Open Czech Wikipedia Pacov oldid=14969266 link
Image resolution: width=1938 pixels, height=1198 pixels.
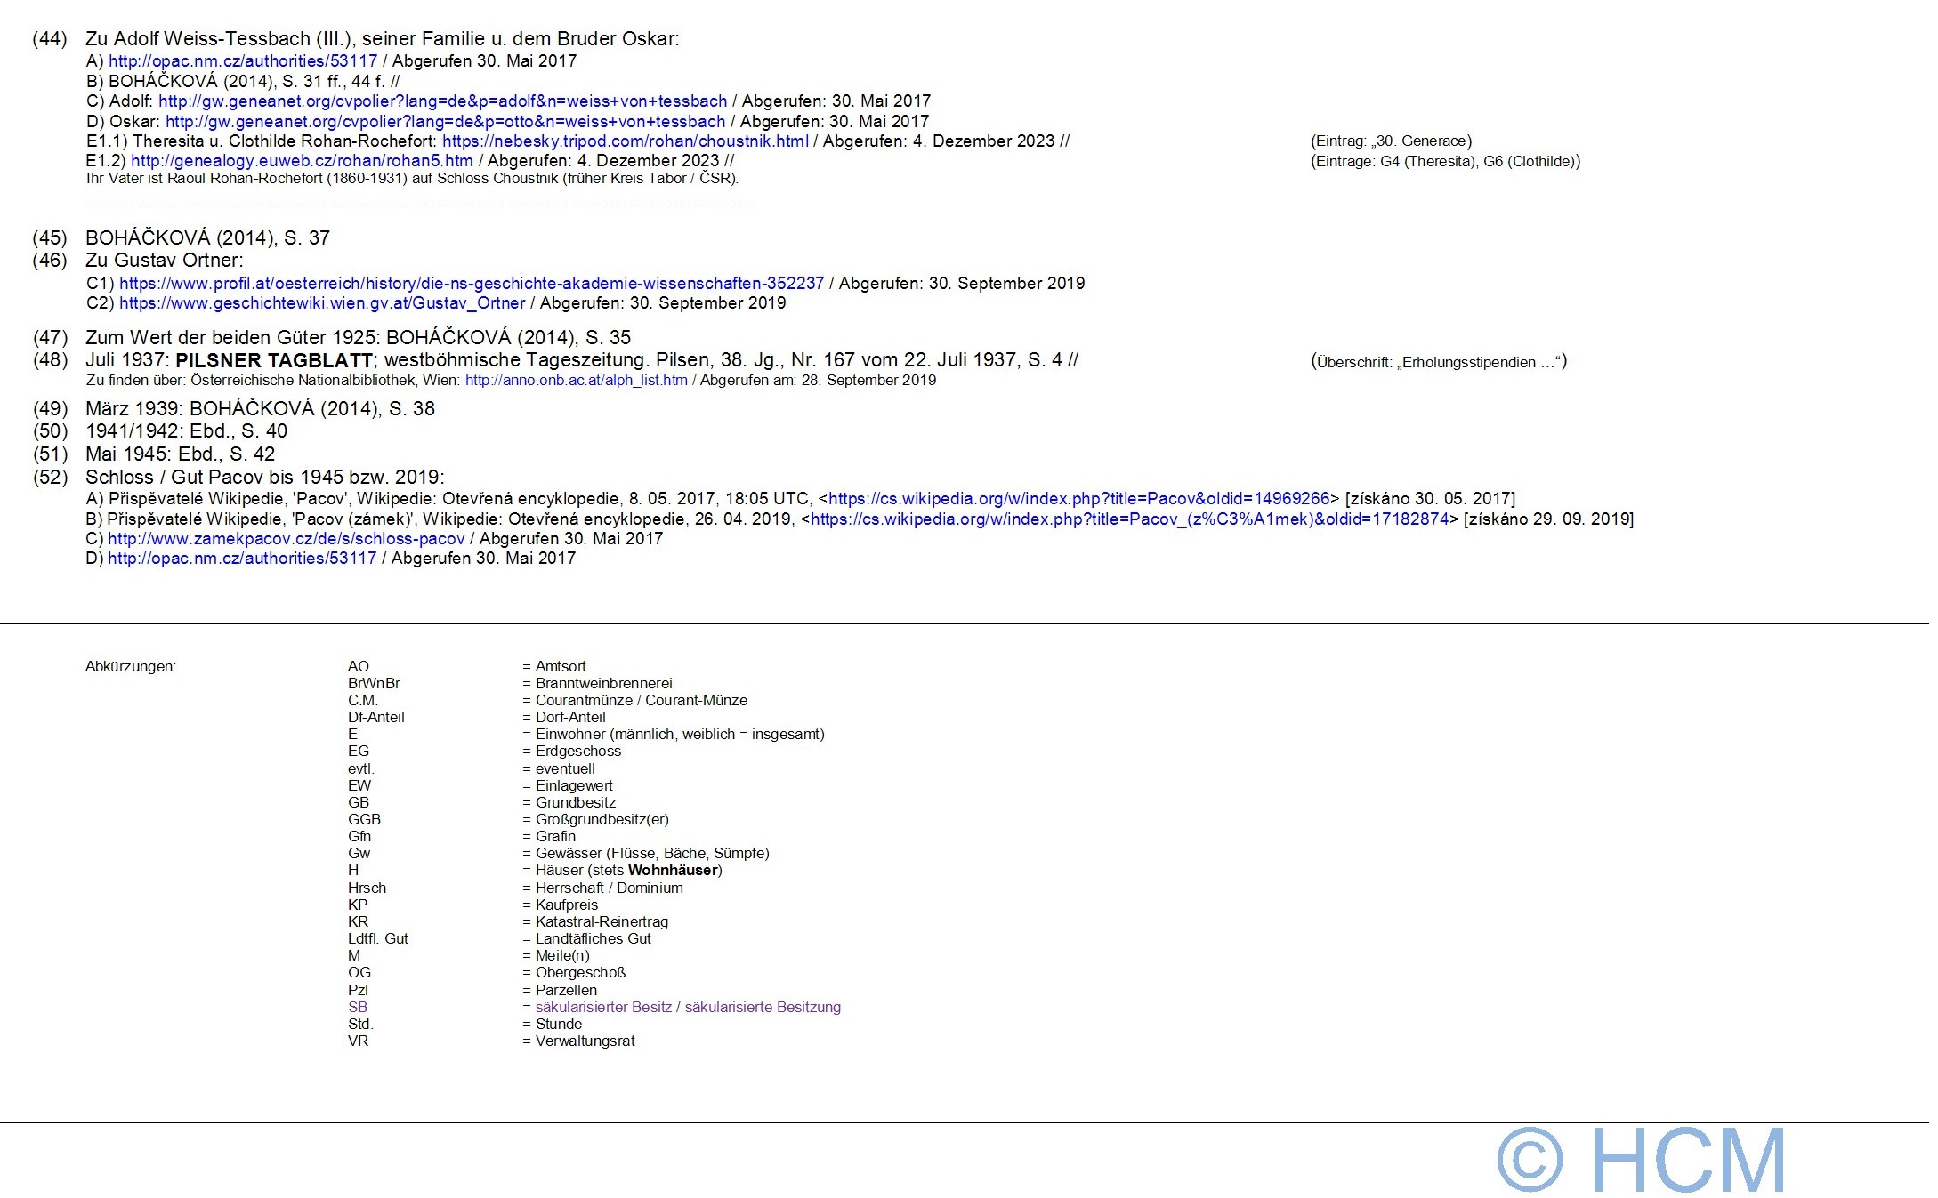[1078, 499]
